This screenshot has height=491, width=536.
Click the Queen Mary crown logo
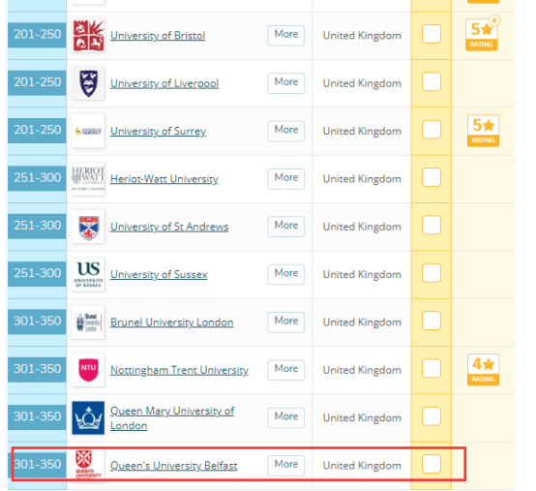pos(88,418)
